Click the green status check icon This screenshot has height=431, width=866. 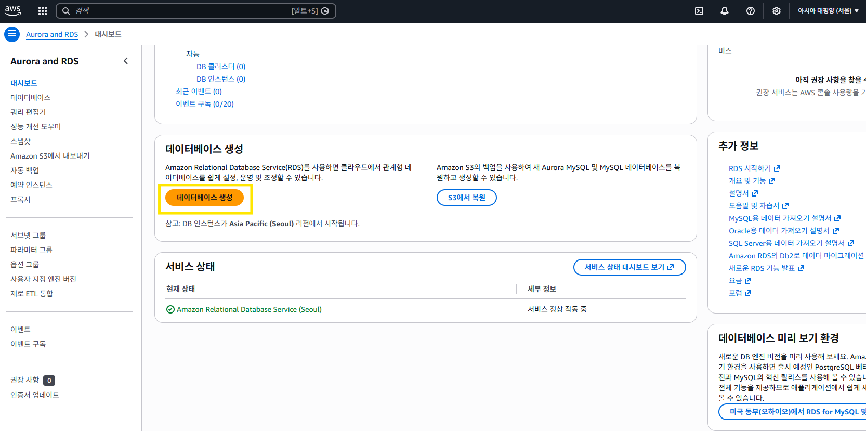pyautogui.click(x=170, y=309)
